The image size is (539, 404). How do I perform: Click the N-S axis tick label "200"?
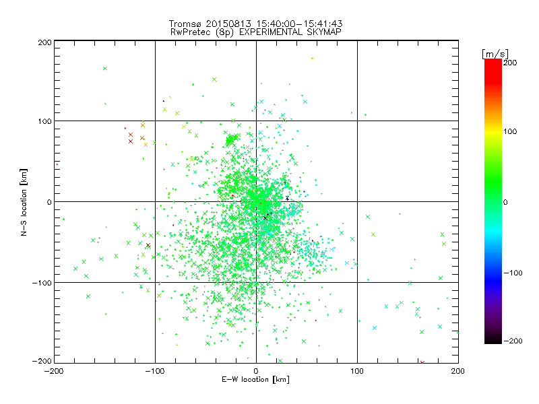point(44,42)
